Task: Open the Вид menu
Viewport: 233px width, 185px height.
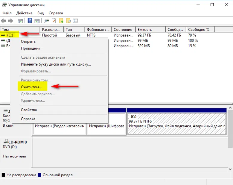Action: [40, 13]
